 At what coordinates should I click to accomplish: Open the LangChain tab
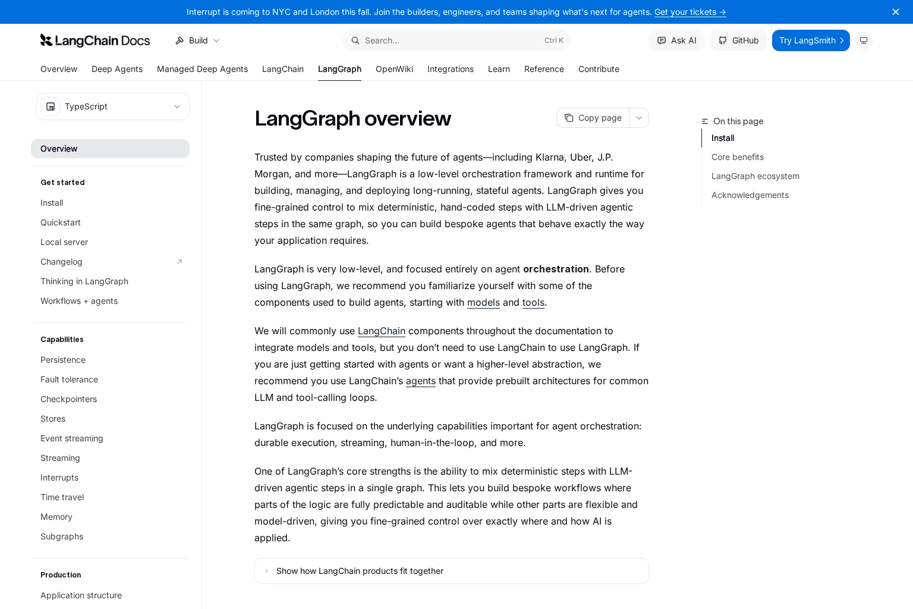[x=283, y=69]
